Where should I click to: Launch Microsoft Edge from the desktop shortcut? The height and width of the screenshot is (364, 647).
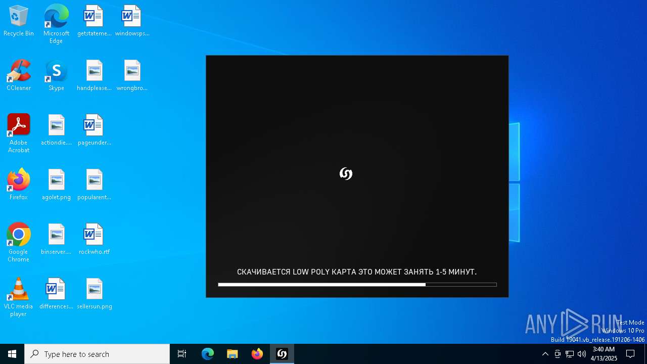pos(56,24)
